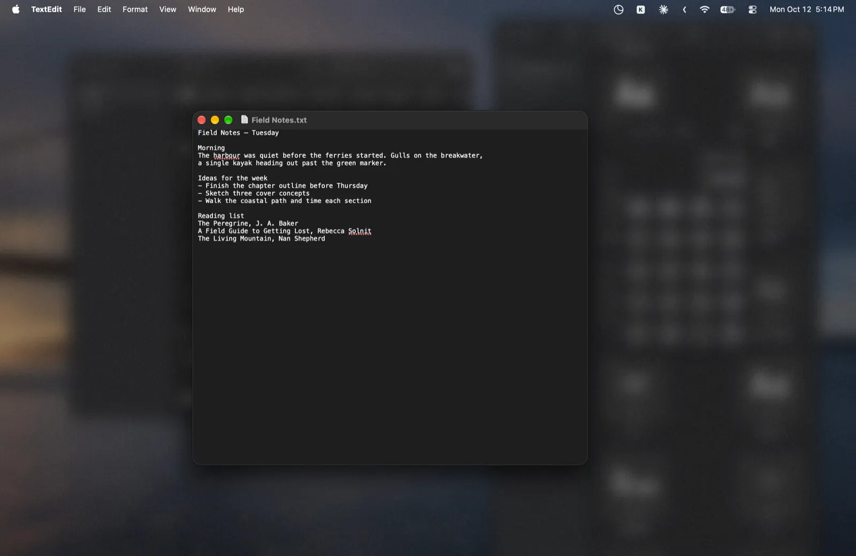Click the 'Reading list' heading
The width and height of the screenshot is (856, 556).
tap(221, 215)
